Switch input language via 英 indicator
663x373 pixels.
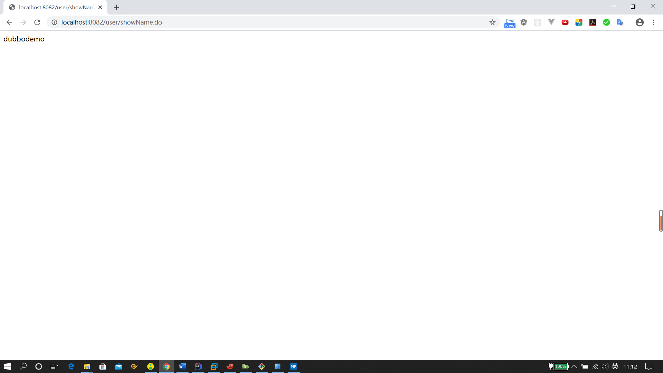615,366
